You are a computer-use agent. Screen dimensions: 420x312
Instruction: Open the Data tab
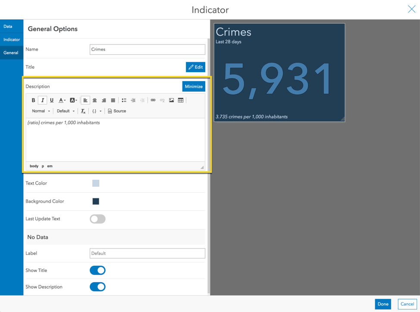click(x=12, y=26)
